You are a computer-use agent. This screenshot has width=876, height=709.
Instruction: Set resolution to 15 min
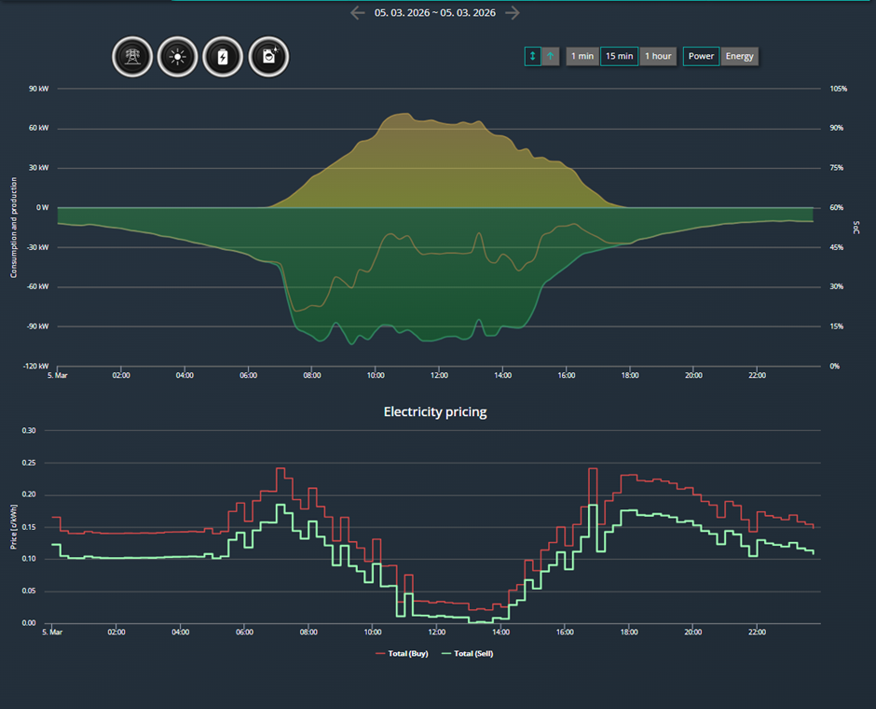click(x=619, y=56)
